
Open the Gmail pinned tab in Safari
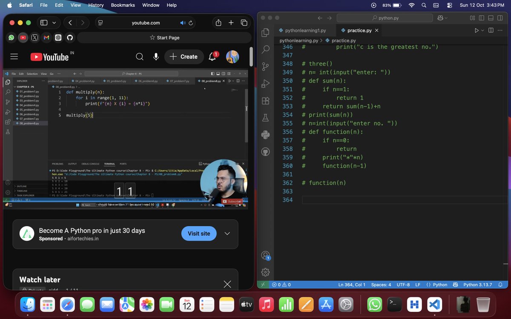(46, 37)
